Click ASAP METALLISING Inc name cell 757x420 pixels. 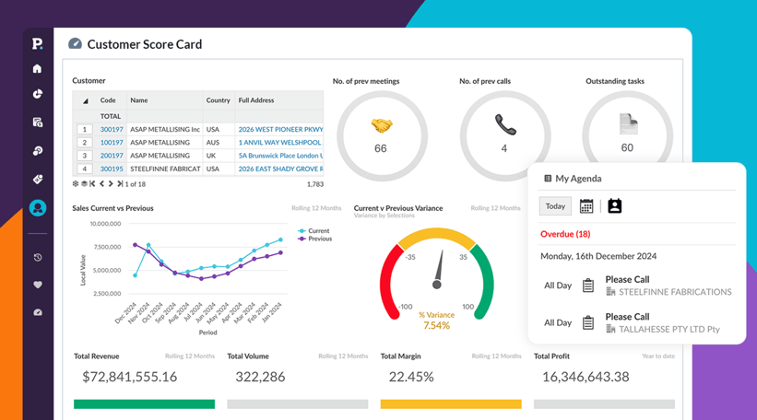click(165, 129)
